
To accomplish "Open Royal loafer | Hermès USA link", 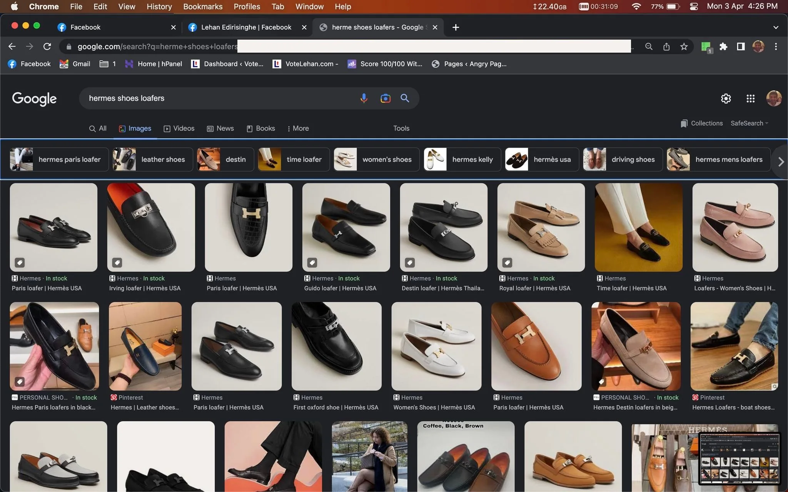I will click(x=535, y=288).
